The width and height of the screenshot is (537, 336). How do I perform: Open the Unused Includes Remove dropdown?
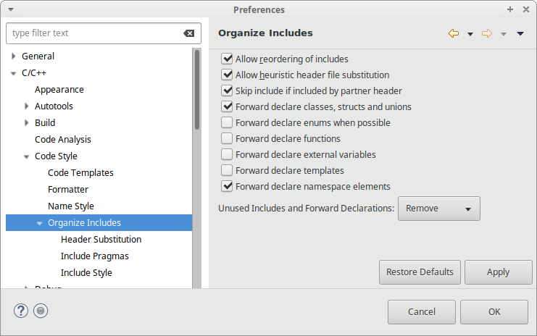pos(438,209)
